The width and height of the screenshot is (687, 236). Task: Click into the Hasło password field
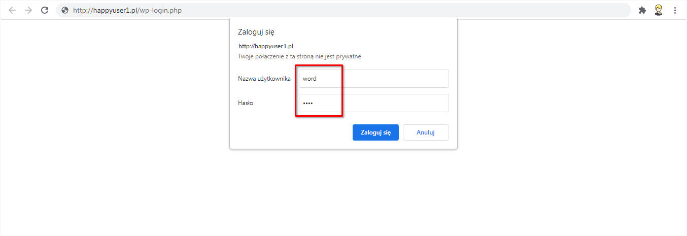pyautogui.click(x=373, y=103)
